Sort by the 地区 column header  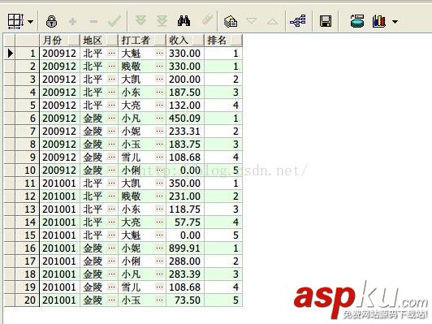99,41
